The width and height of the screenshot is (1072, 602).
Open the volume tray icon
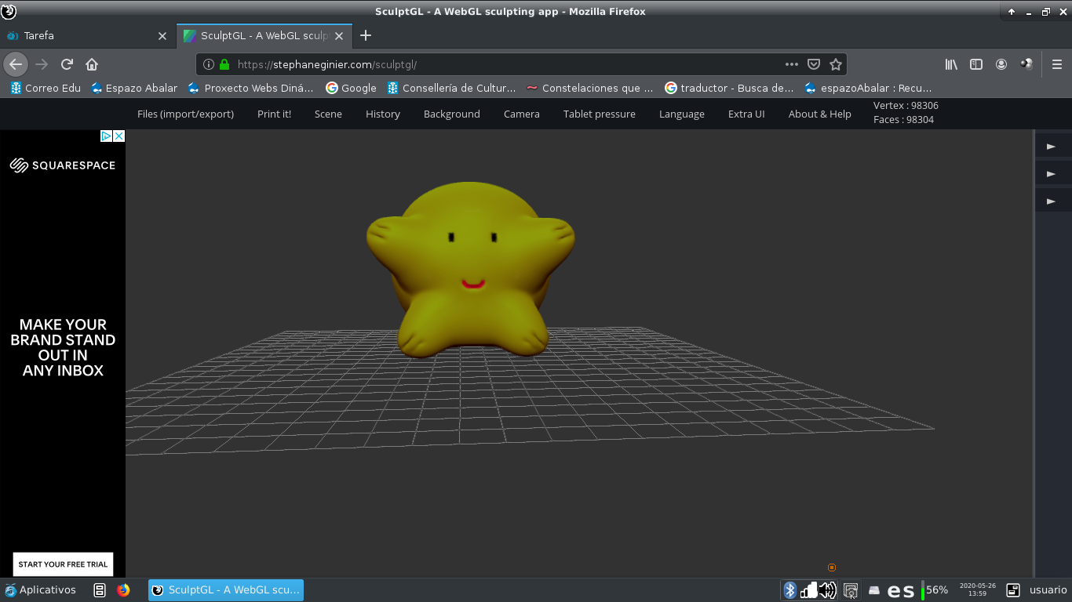pos(827,590)
